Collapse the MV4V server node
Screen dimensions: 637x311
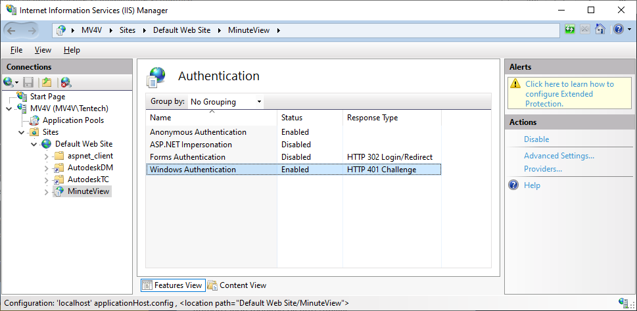(9, 109)
